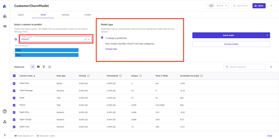Click Night Charge correlation 0.57
The height and width of the screenshot is (139, 279).
[182, 120]
